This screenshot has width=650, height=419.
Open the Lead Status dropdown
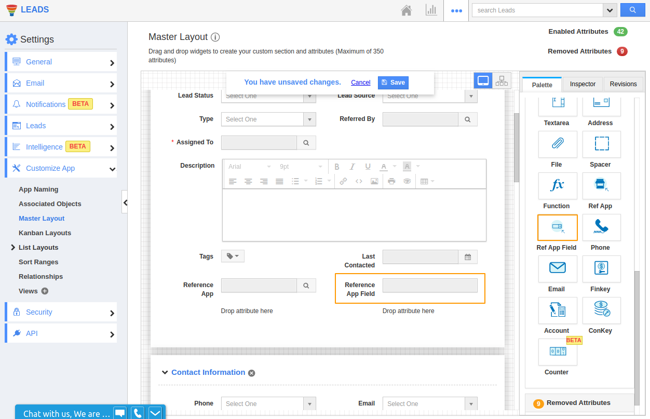(268, 96)
